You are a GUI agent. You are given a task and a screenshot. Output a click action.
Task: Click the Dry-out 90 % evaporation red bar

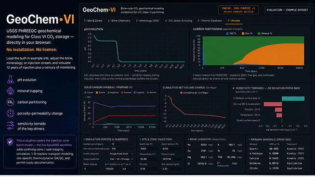273,104
